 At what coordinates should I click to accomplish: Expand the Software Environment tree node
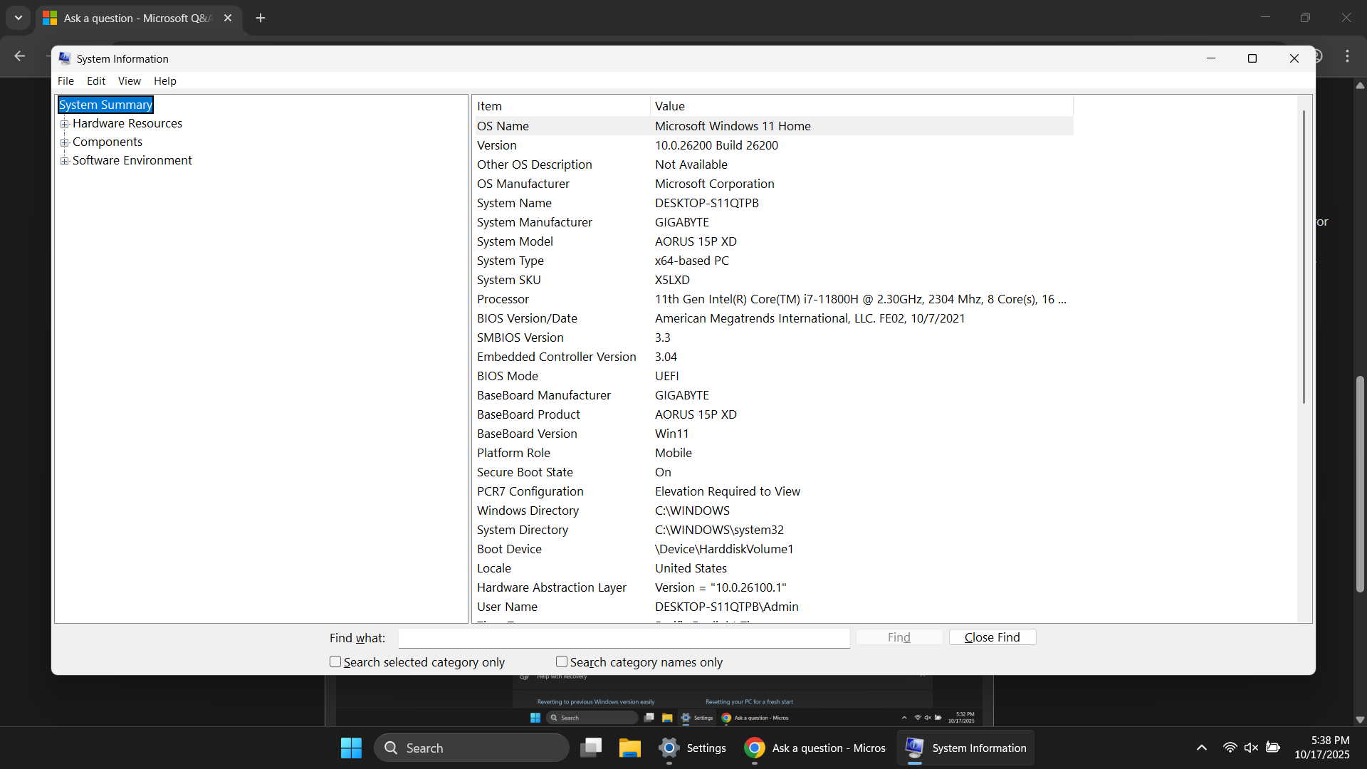pyautogui.click(x=65, y=161)
